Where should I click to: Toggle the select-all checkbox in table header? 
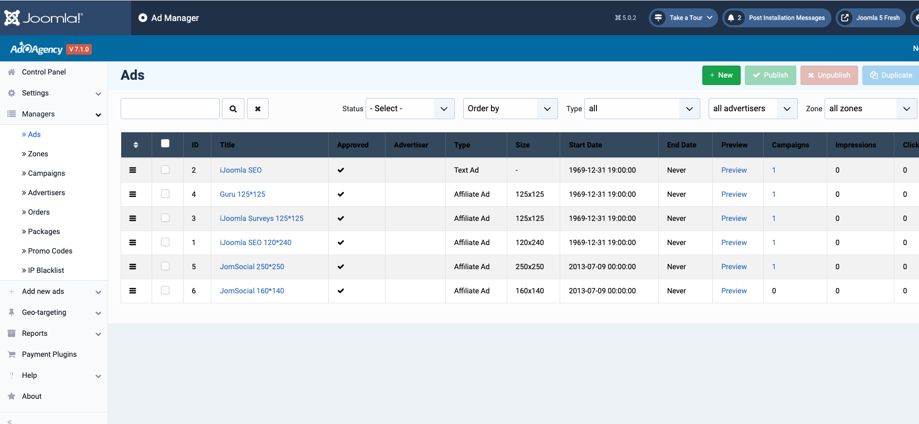(165, 144)
